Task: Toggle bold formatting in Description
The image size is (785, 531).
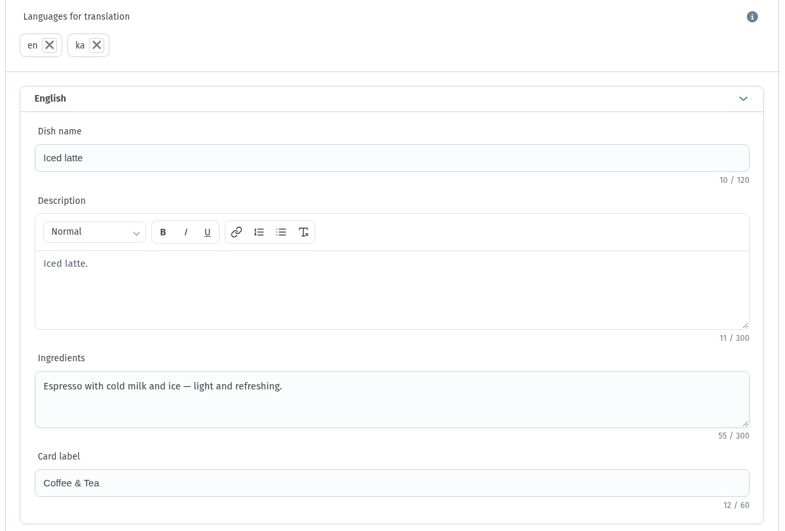Action: 163,232
